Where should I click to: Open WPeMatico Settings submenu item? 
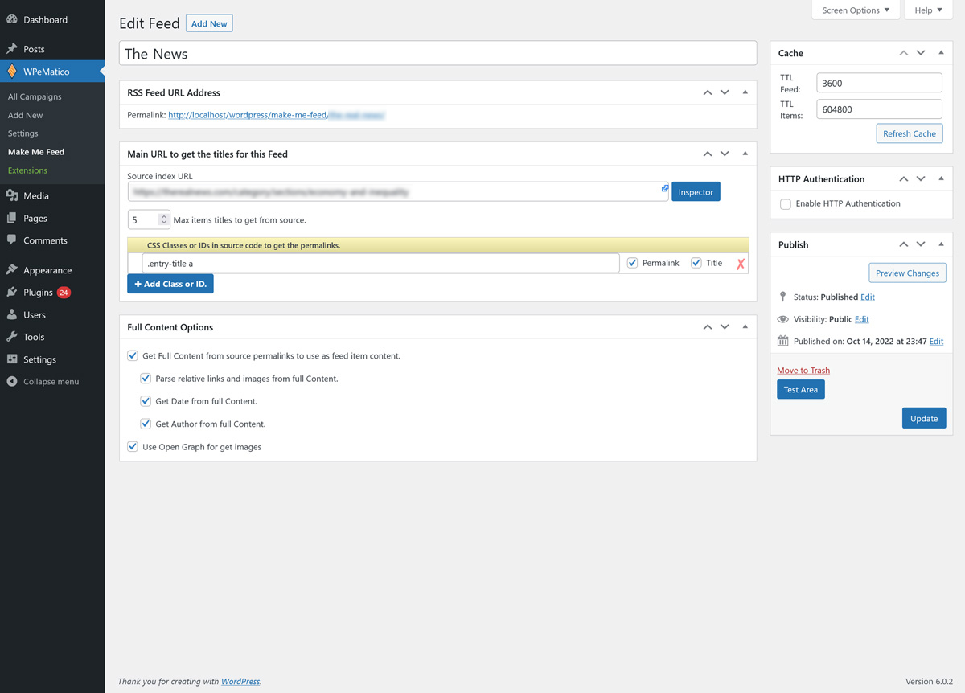click(x=23, y=133)
